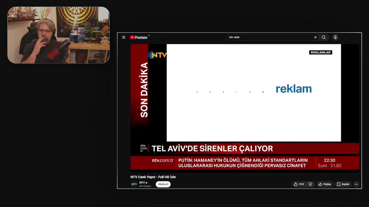Screen dimensions: 369x207
Task: Dislike the video with thumbs-down button
Action: click(310, 184)
